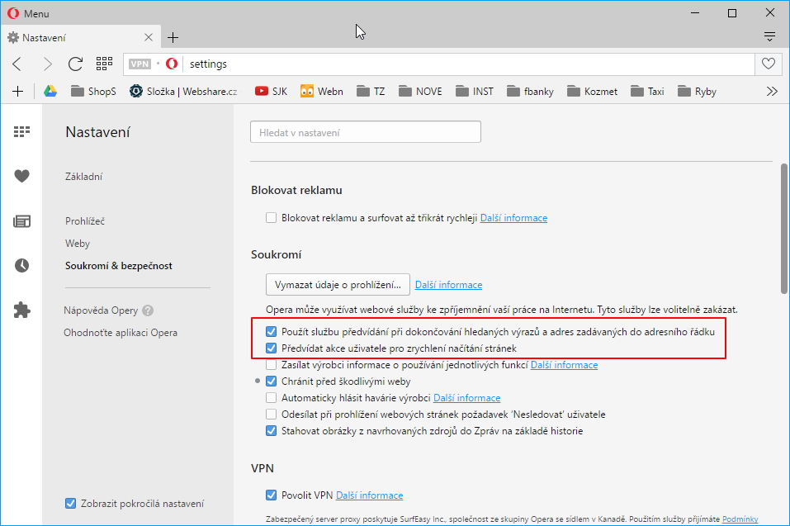Open the Opera Menu button

tap(28, 13)
